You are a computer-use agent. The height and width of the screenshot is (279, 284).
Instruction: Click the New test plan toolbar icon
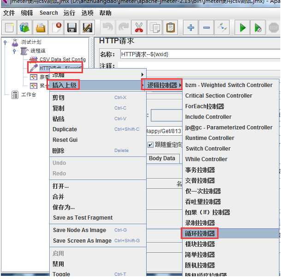9,28
